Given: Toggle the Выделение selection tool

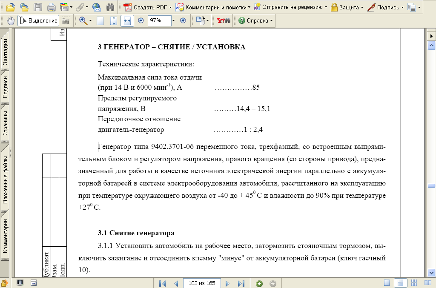Looking at the screenshot, I should [38, 21].
